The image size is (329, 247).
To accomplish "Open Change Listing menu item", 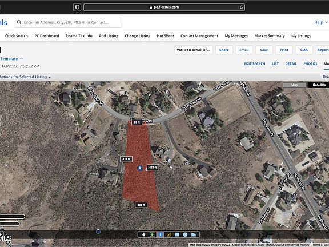I will 138,36.
